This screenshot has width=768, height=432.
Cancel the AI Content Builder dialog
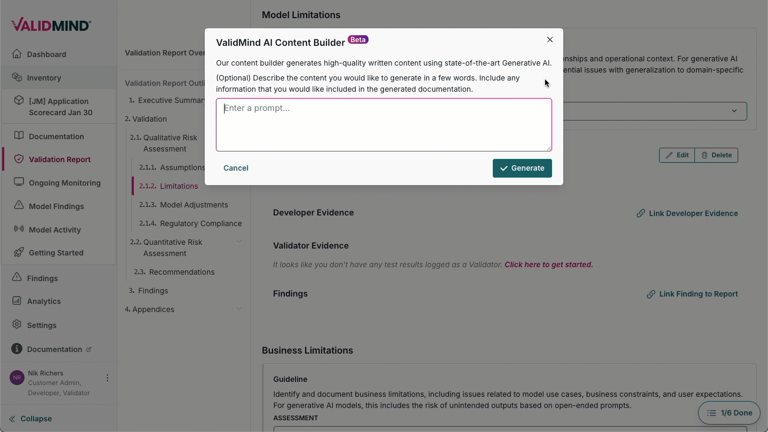pos(236,168)
